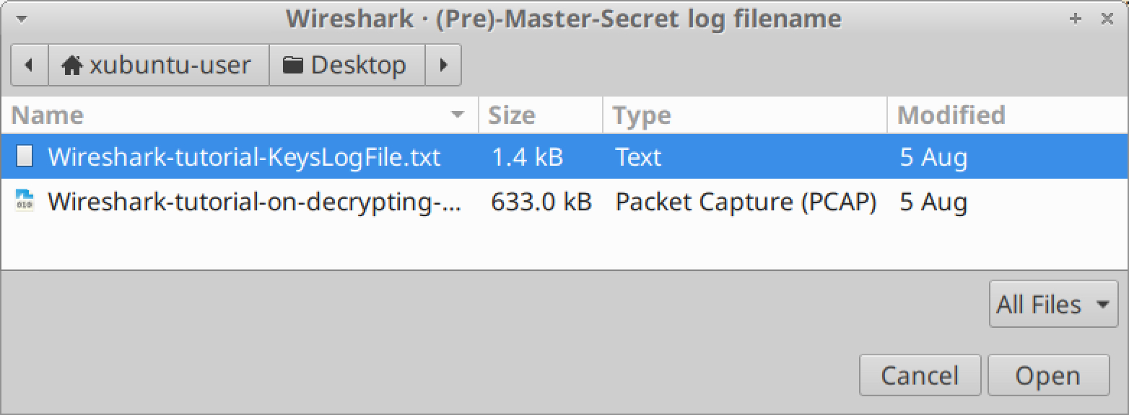Open the All Files file type dropdown

[1052, 304]
